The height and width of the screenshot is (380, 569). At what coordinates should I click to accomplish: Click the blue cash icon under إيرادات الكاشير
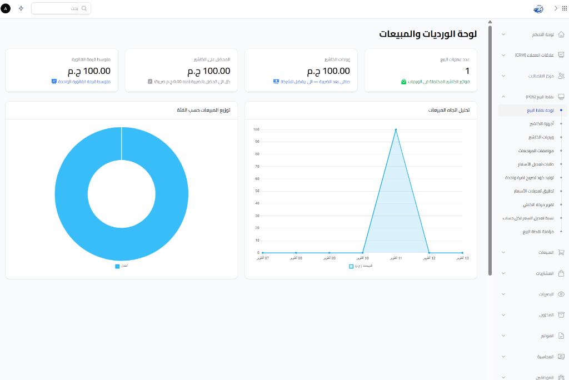pyautogui.click(x=276, y=82)
